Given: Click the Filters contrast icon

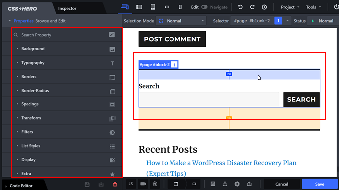Looking at the screenshot, I should tap(112, 133).
